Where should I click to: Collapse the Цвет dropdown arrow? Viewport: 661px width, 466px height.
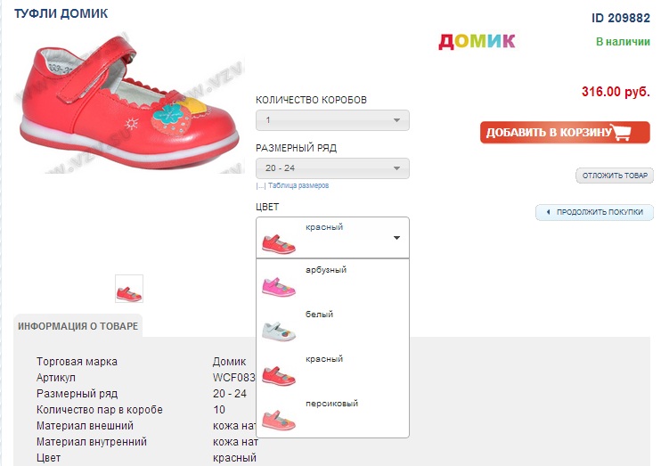[396, 238]
